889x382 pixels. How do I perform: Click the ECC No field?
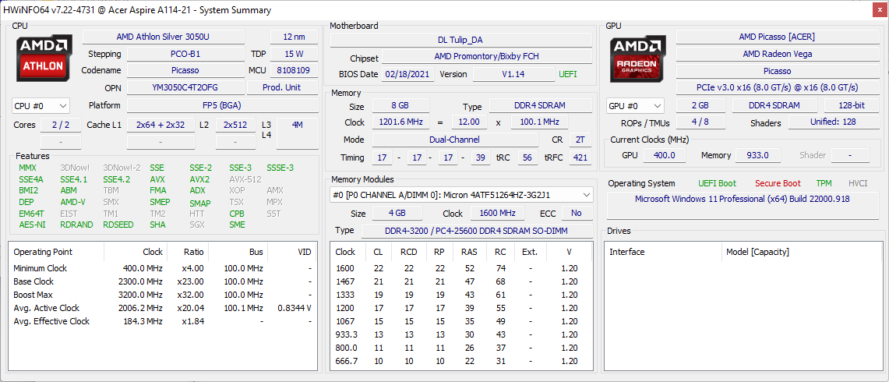pos(577,214)
